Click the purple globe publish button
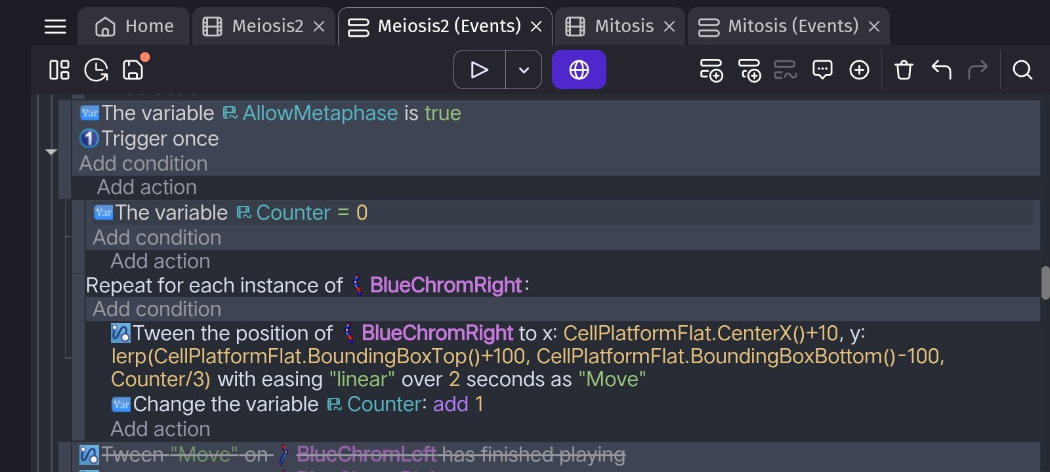Viewport: 1050px width, 472px height. (579, 69)
